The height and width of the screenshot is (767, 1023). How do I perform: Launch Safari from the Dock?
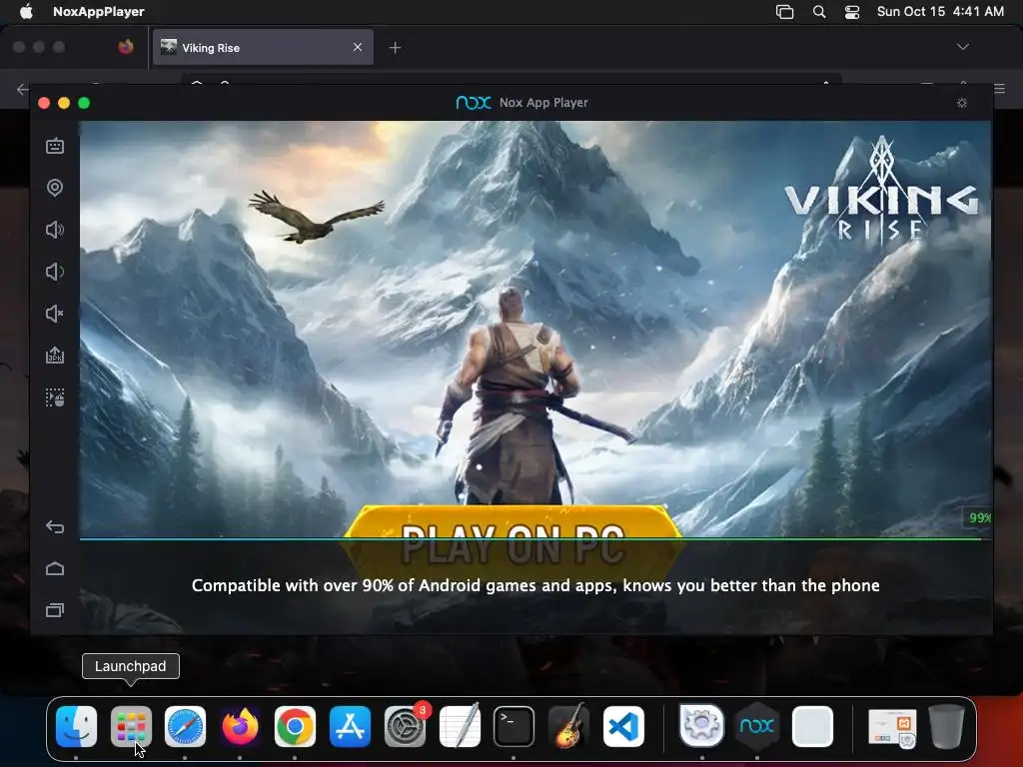[185, 726]
